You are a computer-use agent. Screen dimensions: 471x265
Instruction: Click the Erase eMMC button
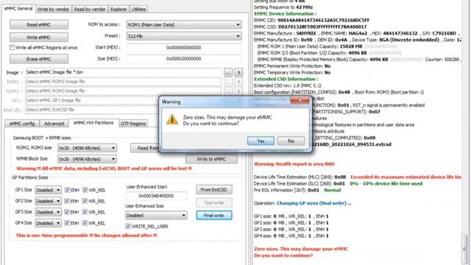(39, 59)
